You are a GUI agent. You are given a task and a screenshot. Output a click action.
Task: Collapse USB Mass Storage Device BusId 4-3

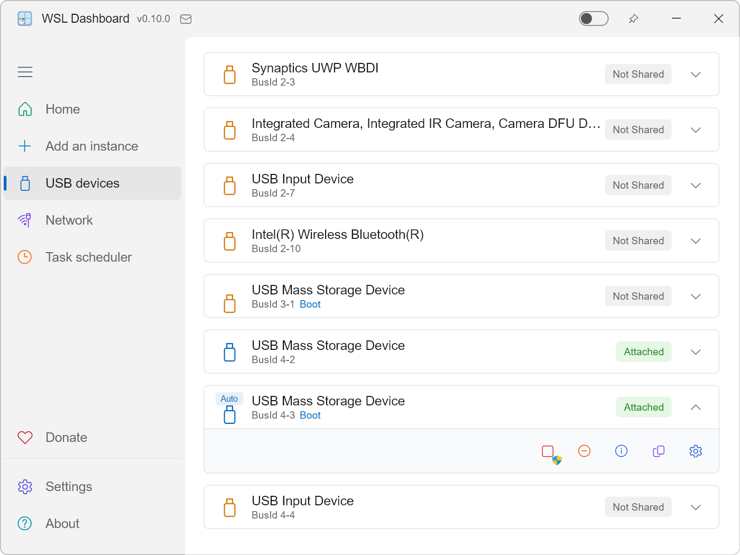(696, 408)
